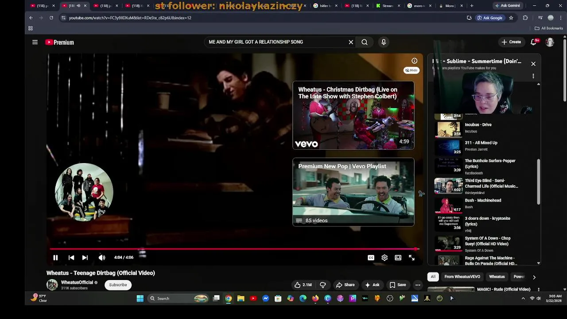Screen dimensions: 567x319
Task: Go back in browser history
Action: pyautogui.click(x=31, y=18)
